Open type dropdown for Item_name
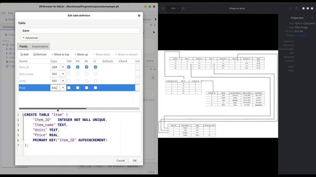The height and width of the screenshot is (177, 316). click(63, 74)
